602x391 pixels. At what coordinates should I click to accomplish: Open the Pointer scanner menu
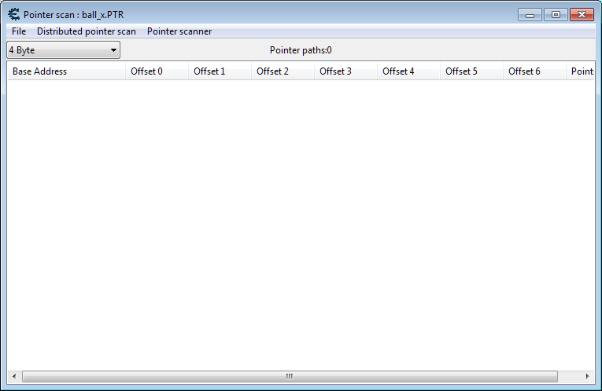point(179,31)
